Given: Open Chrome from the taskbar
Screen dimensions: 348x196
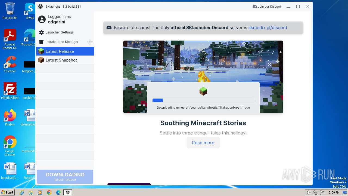Looking at the screenshot, I should 49,192.
